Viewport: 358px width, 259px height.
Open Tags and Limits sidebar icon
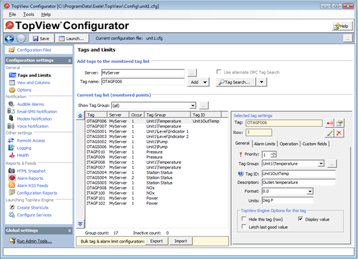click(12, 75)
